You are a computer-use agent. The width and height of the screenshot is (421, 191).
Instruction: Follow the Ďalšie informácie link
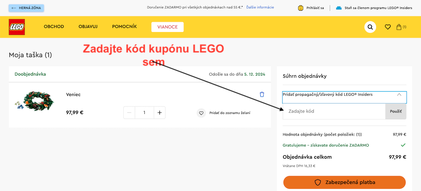click(260, 7)
